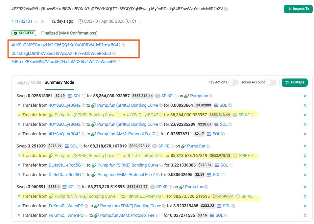Copy DL4sCk...eRod5G in 3.221336305 transfer row

coord(84,166)
